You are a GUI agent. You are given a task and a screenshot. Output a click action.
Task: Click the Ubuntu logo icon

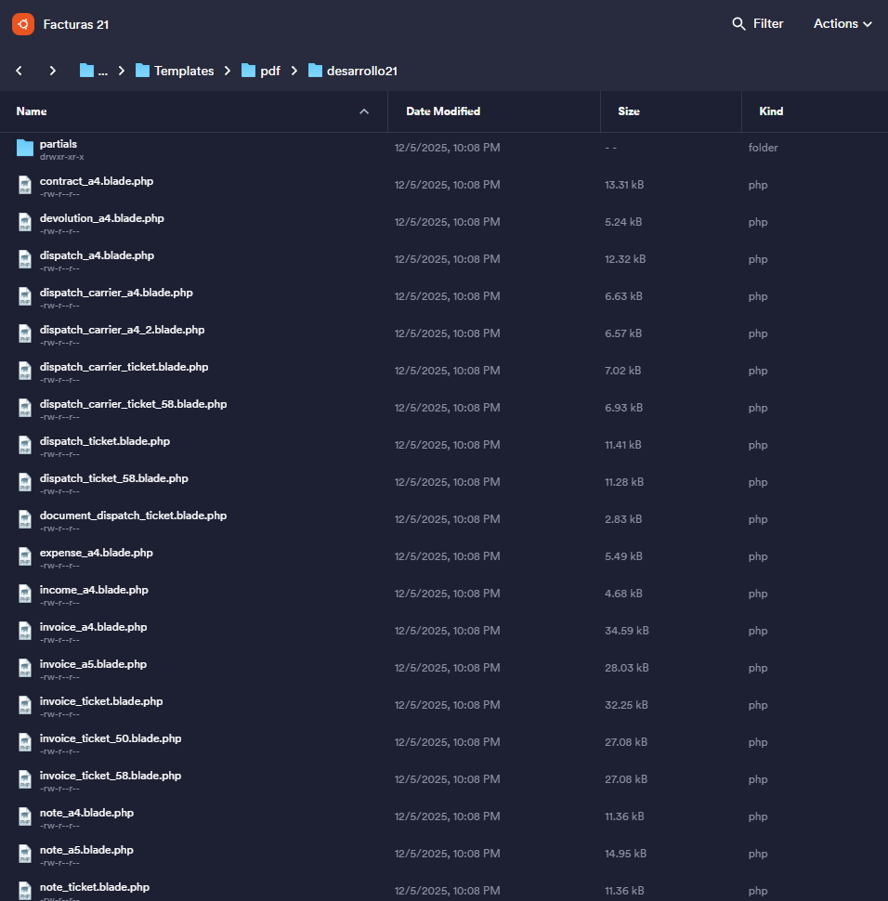(23, 24)
